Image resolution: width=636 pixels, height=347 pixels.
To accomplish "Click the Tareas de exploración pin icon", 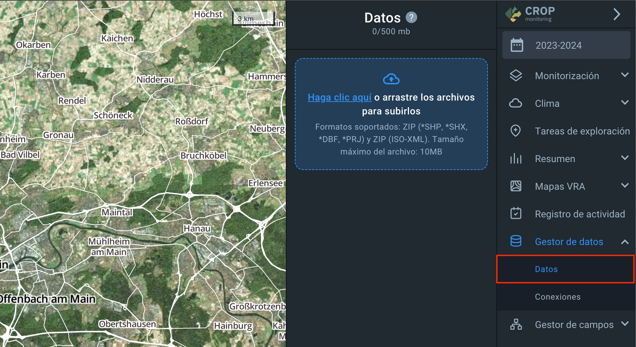I will (x=516, y=131).
